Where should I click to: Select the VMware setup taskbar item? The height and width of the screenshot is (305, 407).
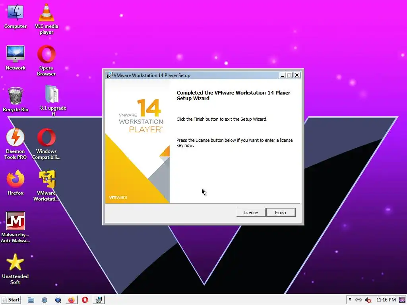[x=99, y=300]
